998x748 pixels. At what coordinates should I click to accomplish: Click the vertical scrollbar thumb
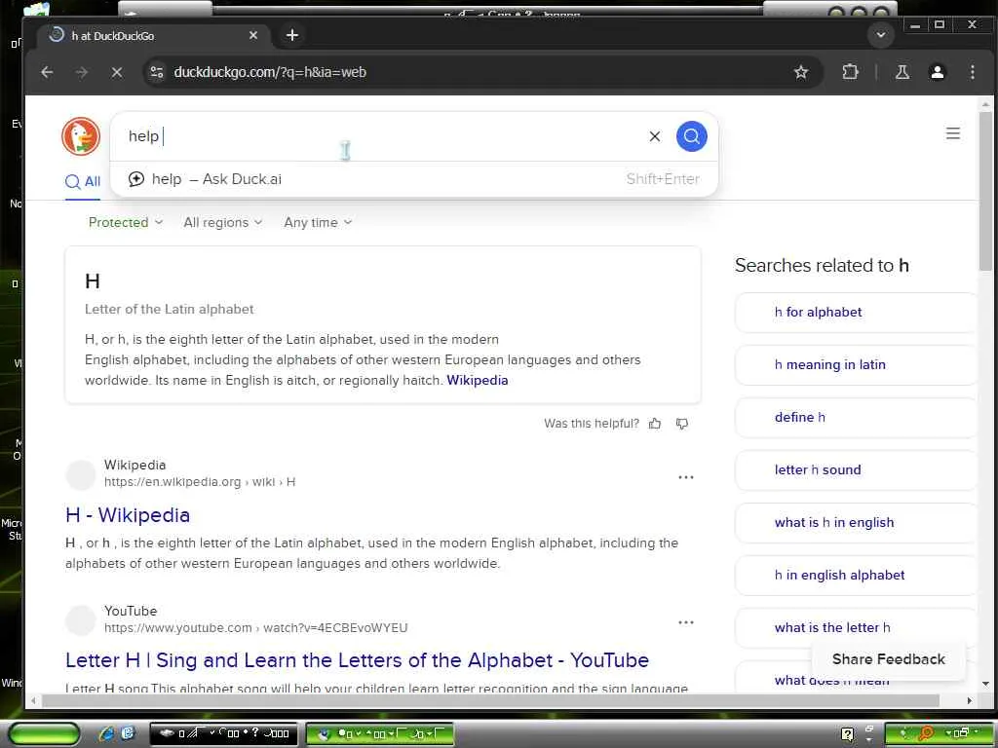point(985,191)
